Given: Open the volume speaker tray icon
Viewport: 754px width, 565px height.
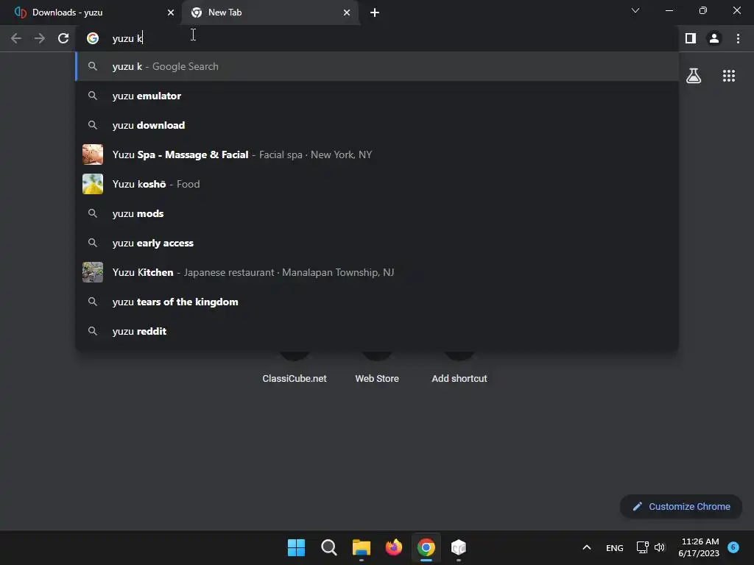Looking at the screenshot, I should click(x=659, y=547).
